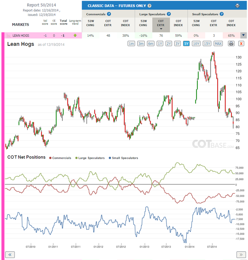The width and height of the screenshot is (248, 260).
Task: Select the active 5Y range
Action: click(x=186, y=44)
